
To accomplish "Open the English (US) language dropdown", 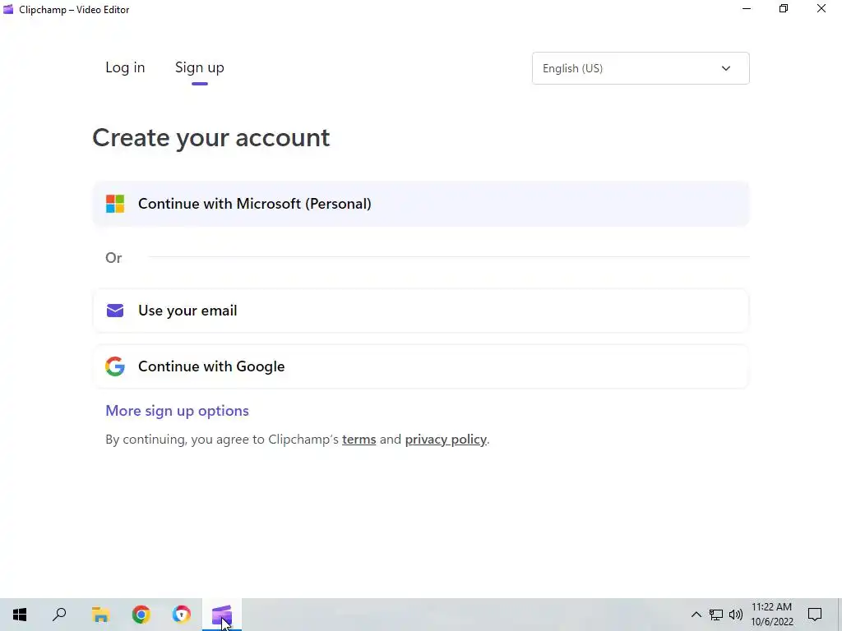I will [x=641, y=68].
